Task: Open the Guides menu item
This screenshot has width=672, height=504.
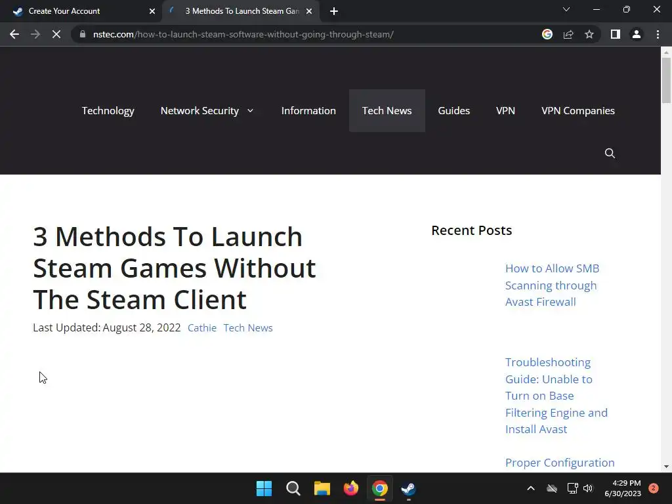Action: coord(454,110)
